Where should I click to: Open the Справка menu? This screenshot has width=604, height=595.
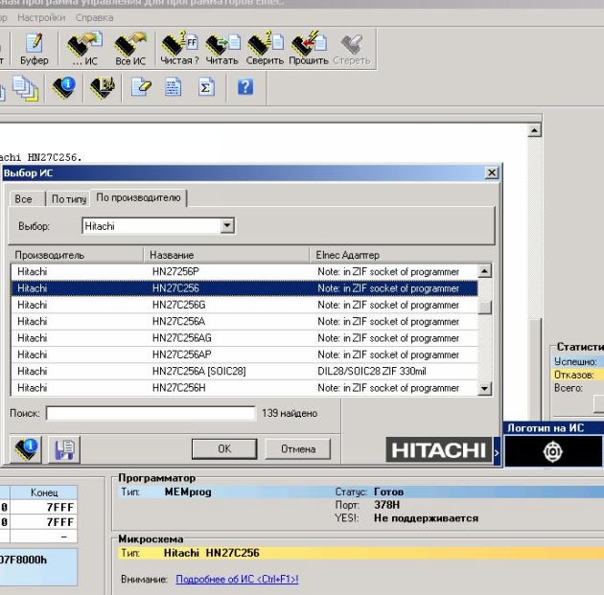[93, 17]
